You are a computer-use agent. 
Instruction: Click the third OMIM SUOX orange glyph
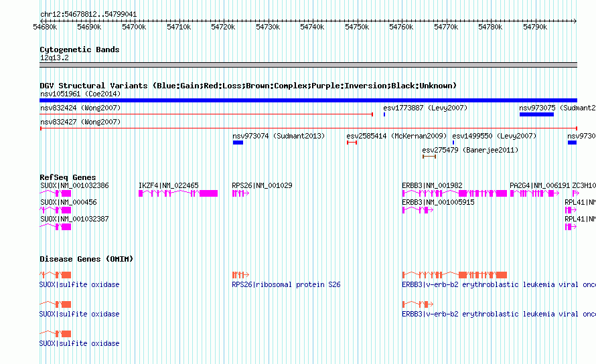[x=55, y=334]
